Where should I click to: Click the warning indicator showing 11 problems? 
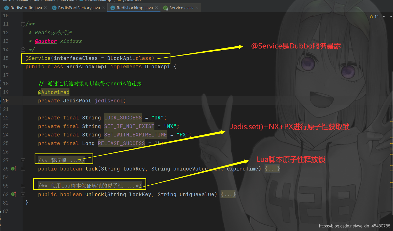(x=374, y=16)
